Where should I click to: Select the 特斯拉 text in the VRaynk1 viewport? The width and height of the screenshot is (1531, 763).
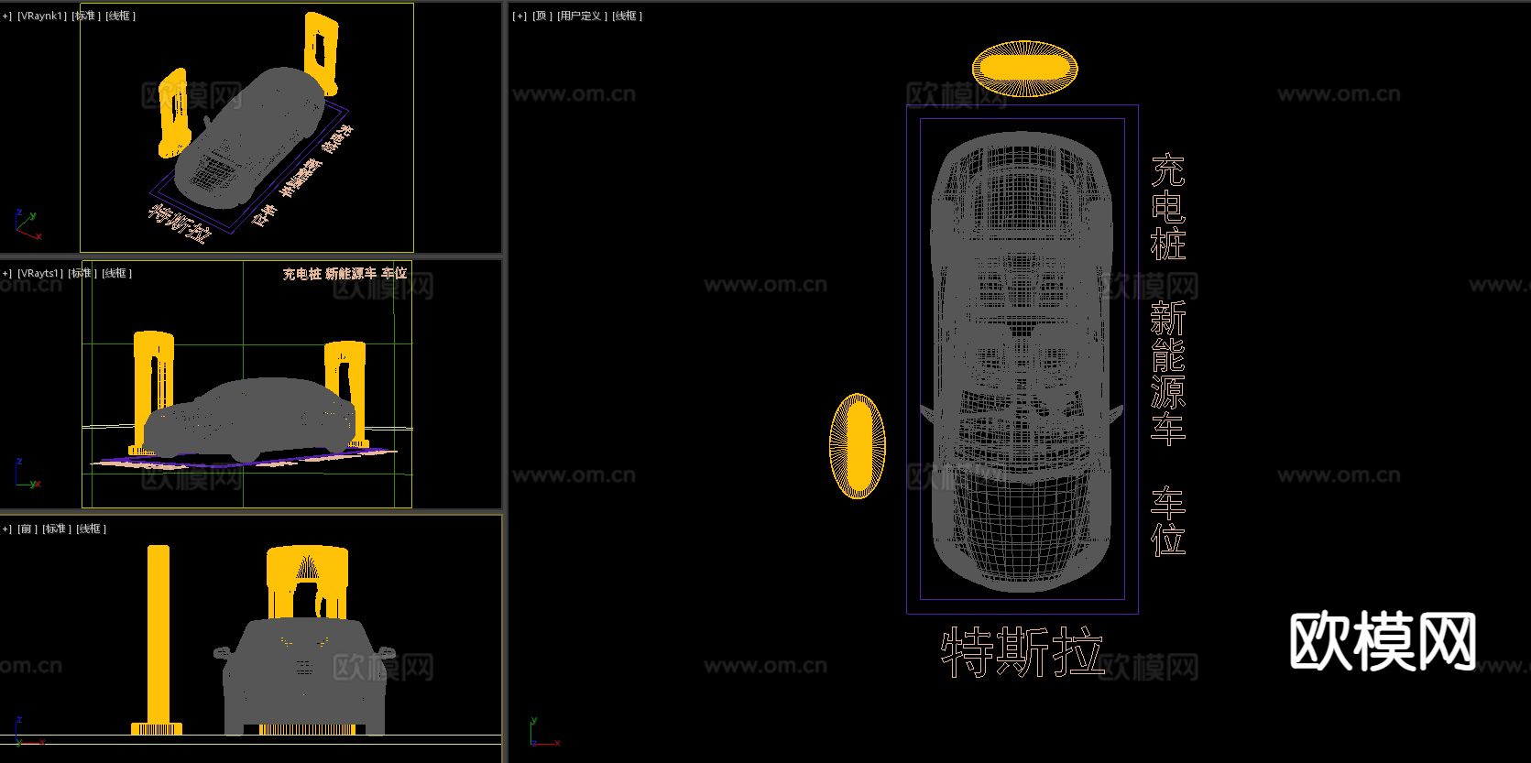[179, 224]
